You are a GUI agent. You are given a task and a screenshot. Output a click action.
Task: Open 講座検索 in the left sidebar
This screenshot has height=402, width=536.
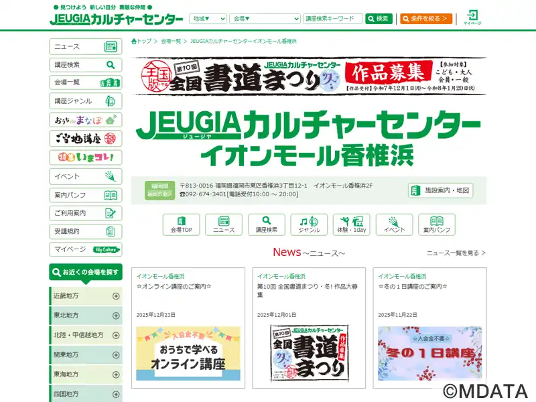(x=86, y=64)
